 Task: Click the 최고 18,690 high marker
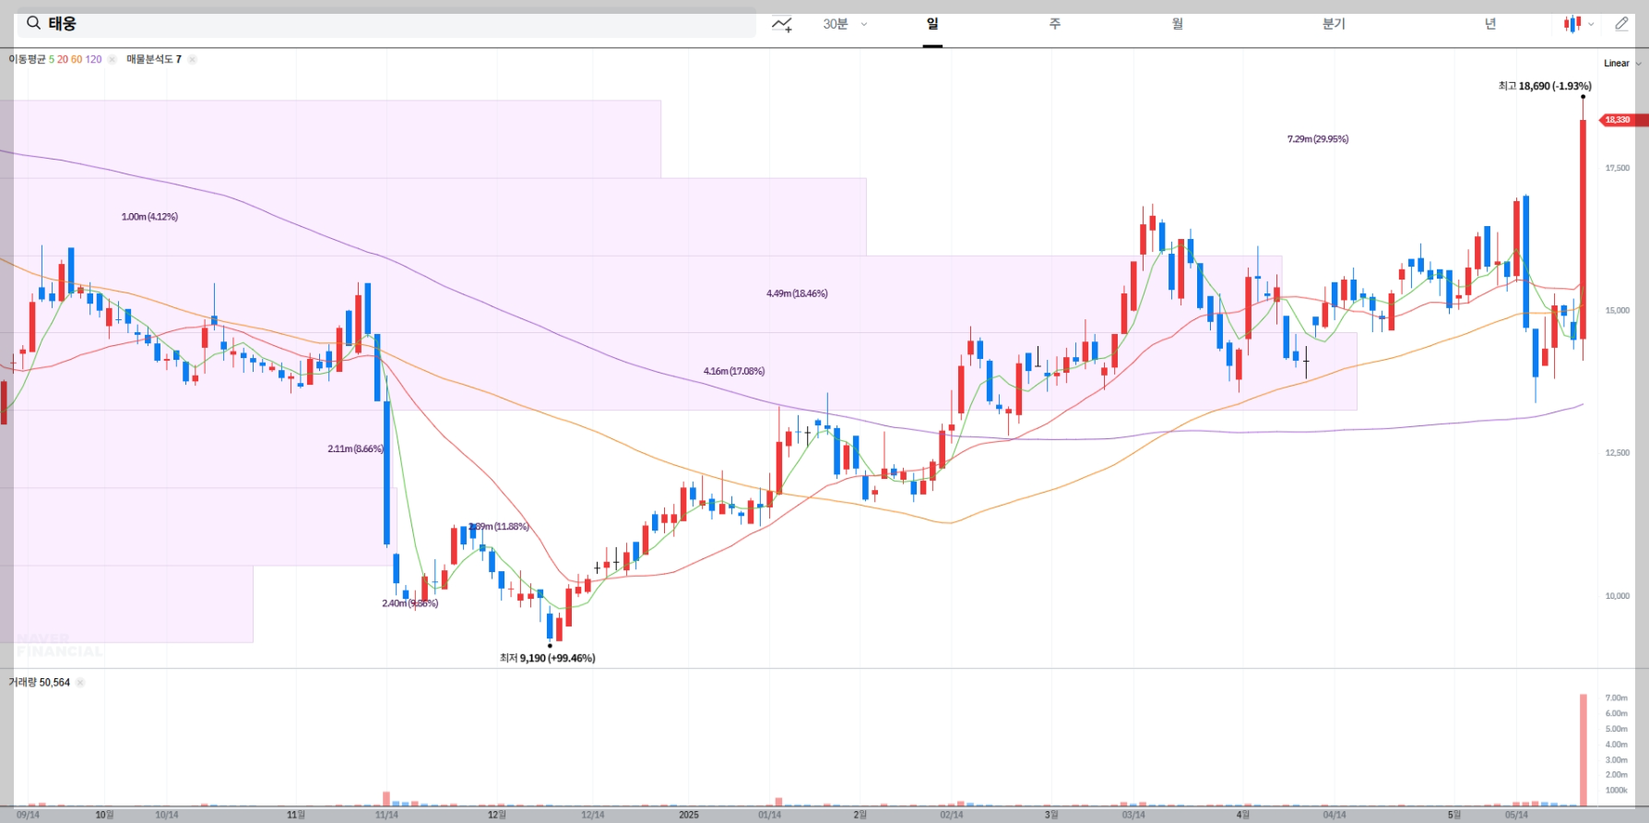(x=1545, y=86)
